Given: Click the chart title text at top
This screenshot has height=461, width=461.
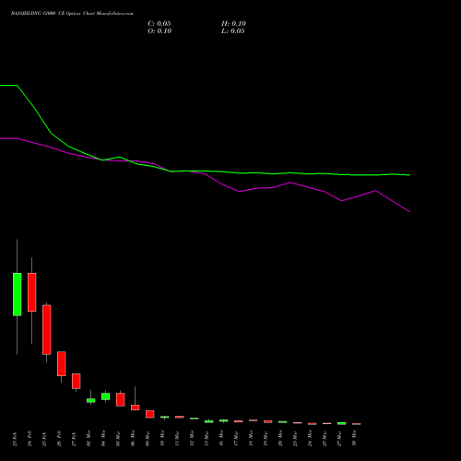Looking at the screenshot, I should pos(72,14).
